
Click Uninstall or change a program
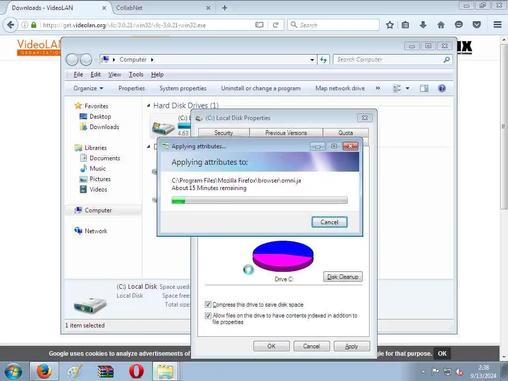tap(261, 88)
